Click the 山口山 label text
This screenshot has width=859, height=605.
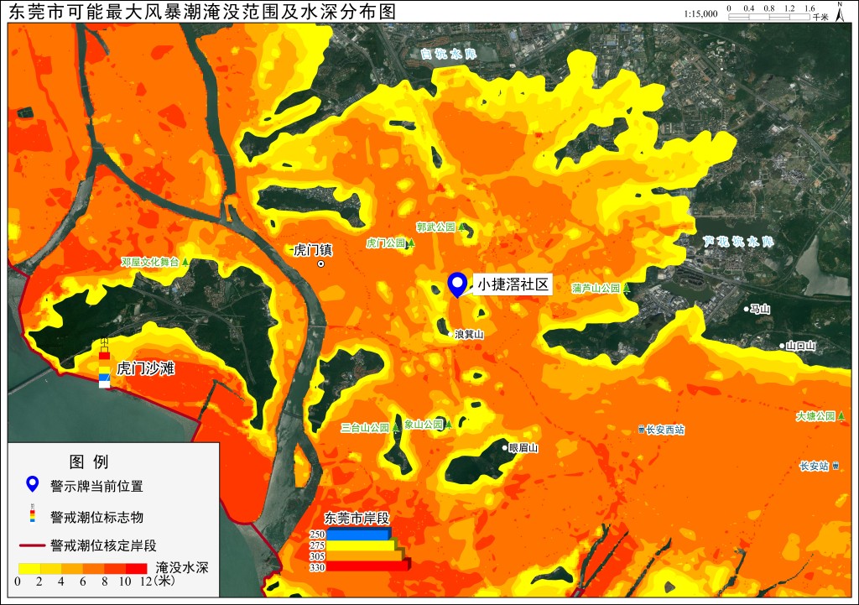click(801, 346)
